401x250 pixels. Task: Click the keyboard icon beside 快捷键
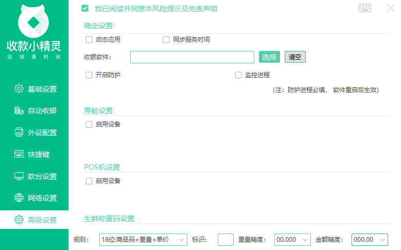[19, 154]
